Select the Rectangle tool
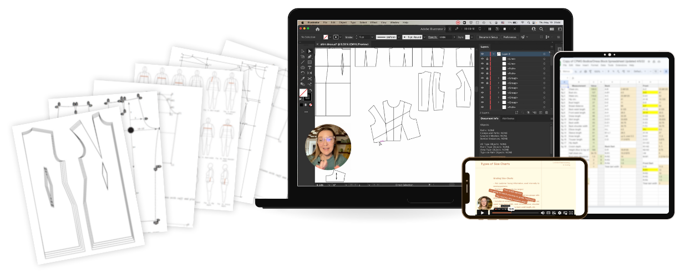 310,62
